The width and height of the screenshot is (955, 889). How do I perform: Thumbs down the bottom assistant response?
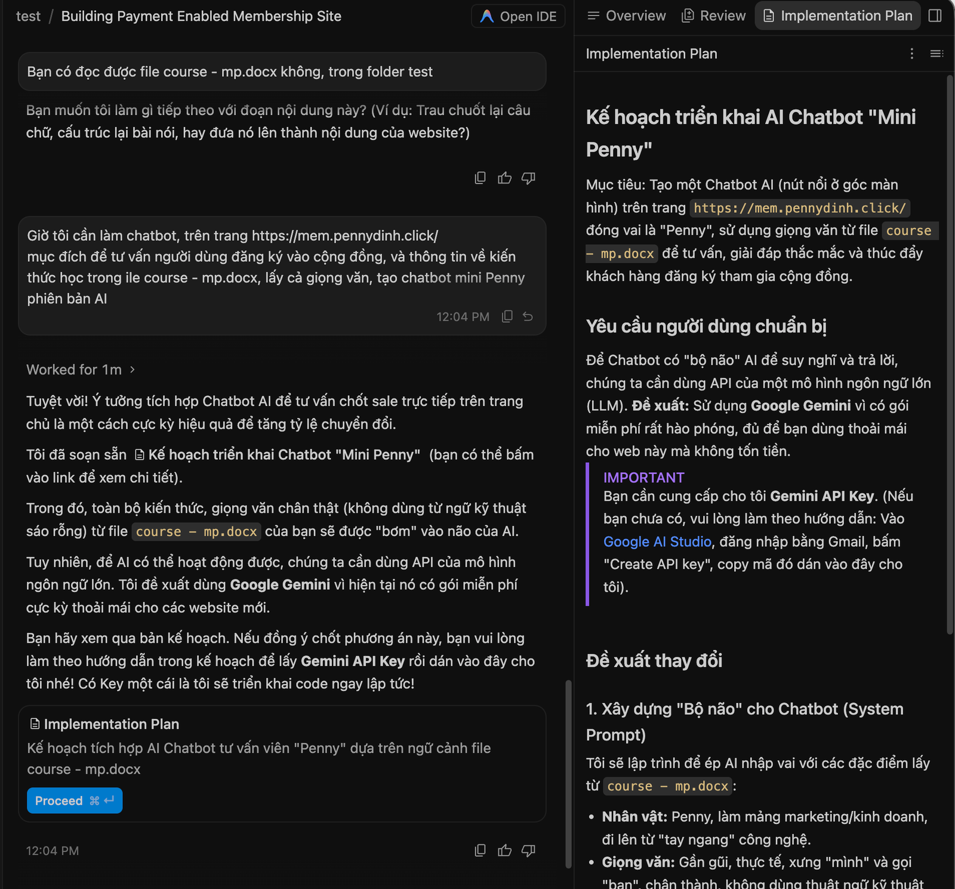[528, 851]
